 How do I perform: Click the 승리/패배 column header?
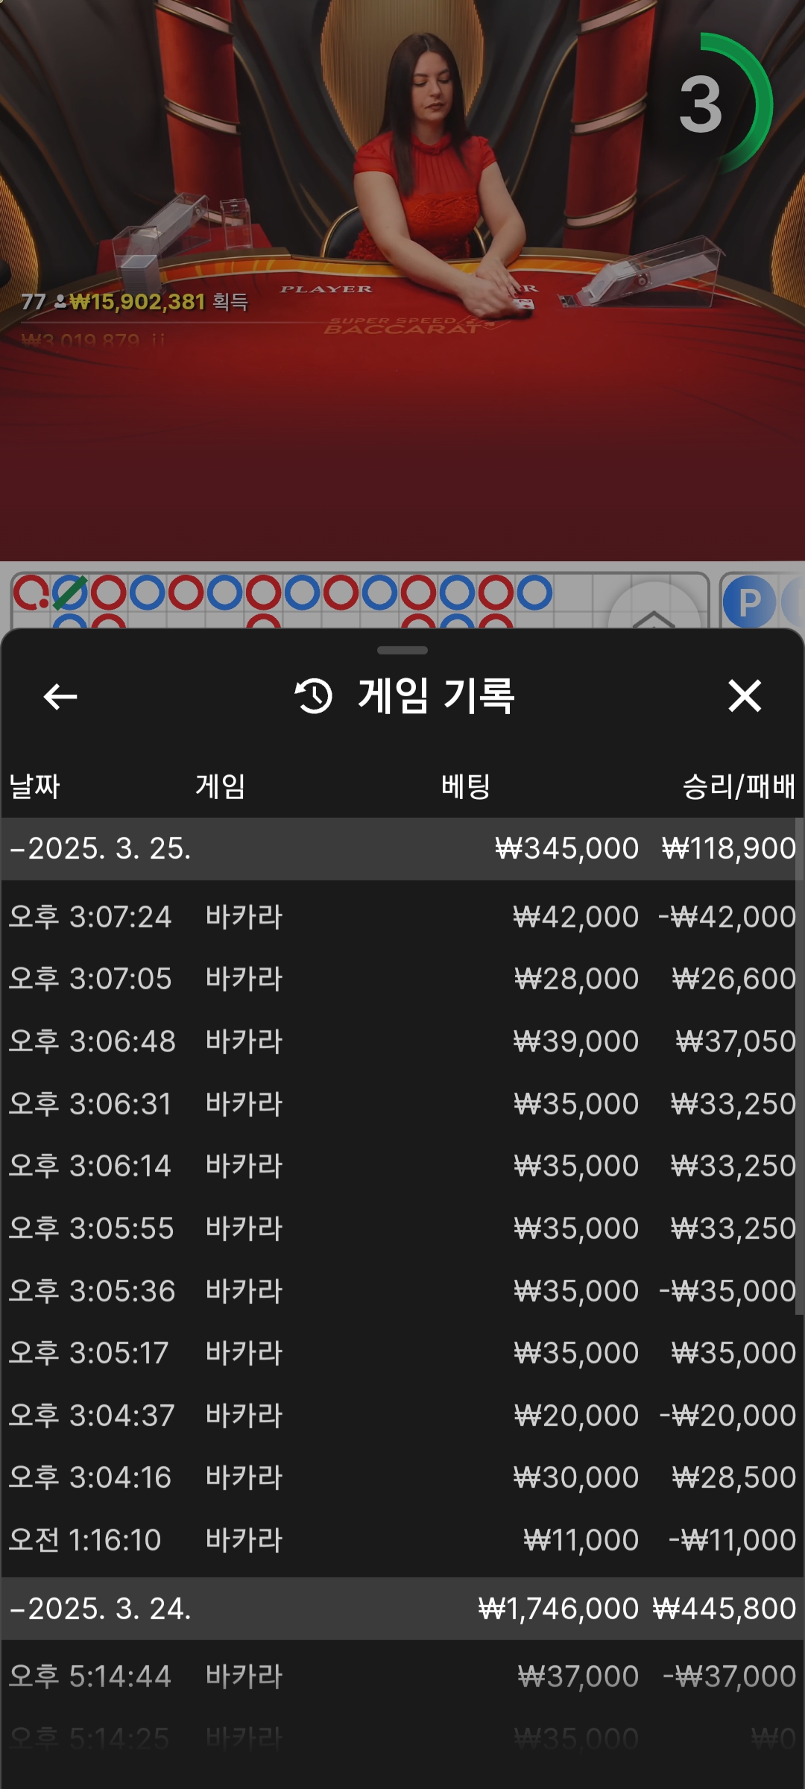click(738, 786)
